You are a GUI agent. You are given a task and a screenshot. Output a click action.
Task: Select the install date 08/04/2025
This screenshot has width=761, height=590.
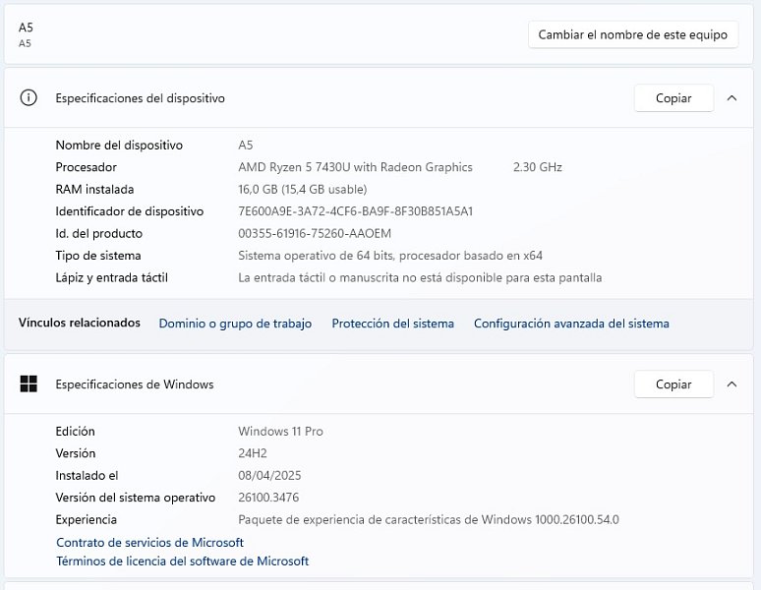point(269,476)
